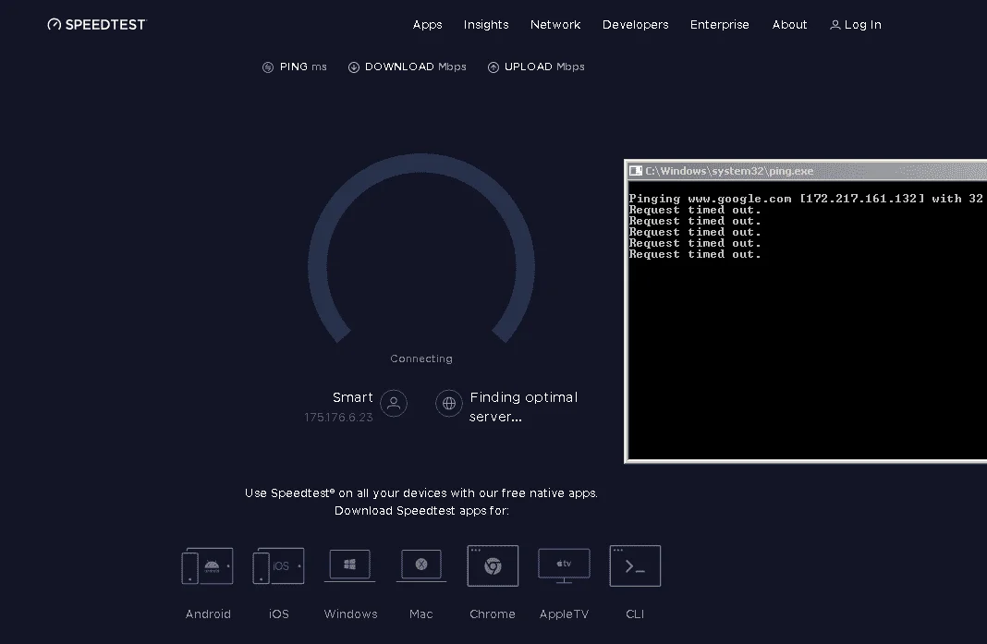Open the iOS app download icon
Image resolution: width=987 pixels, height=644 pixels.
tap(278, 566)
